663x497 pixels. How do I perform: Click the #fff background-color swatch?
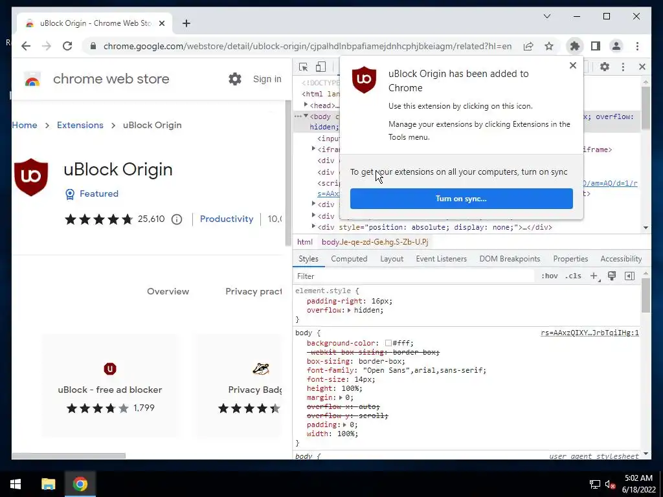click(388, 343)
